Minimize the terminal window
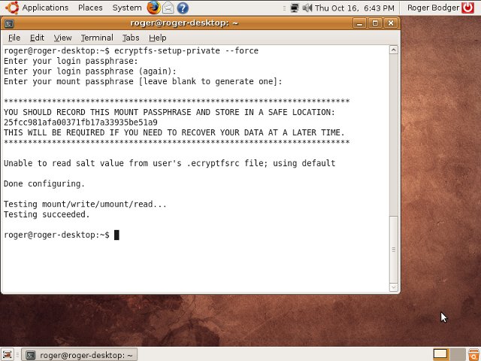Image resolution: width=481 pixels, height=361 pixels. (359, 23)
